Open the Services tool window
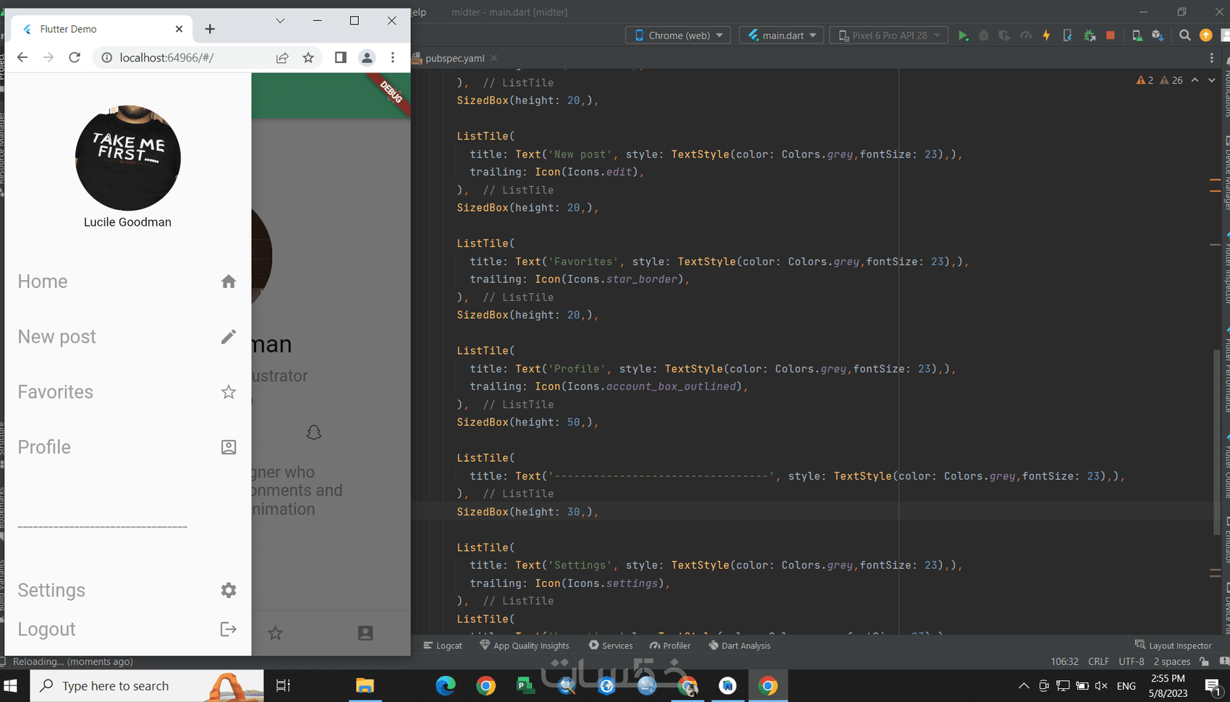Viewport: 1230px width, 702px height. pos(611,646)
